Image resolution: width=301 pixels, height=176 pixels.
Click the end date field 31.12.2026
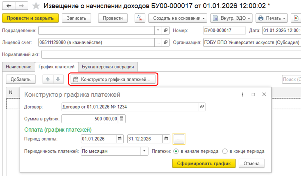[x=145, y=139]
